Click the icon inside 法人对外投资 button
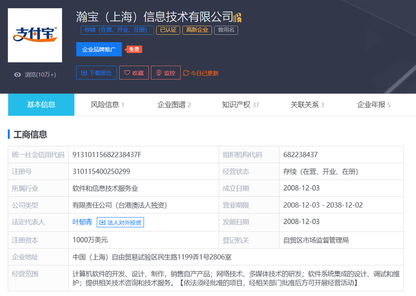Image resolution: width=416 pixels, height=296 pixels. coord(103,223)
